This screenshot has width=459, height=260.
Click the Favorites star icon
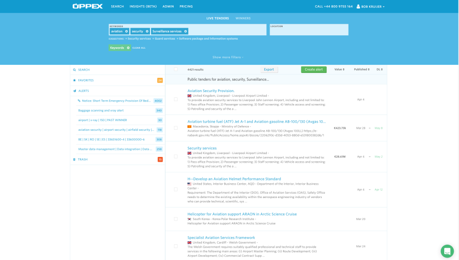(75, 80)
